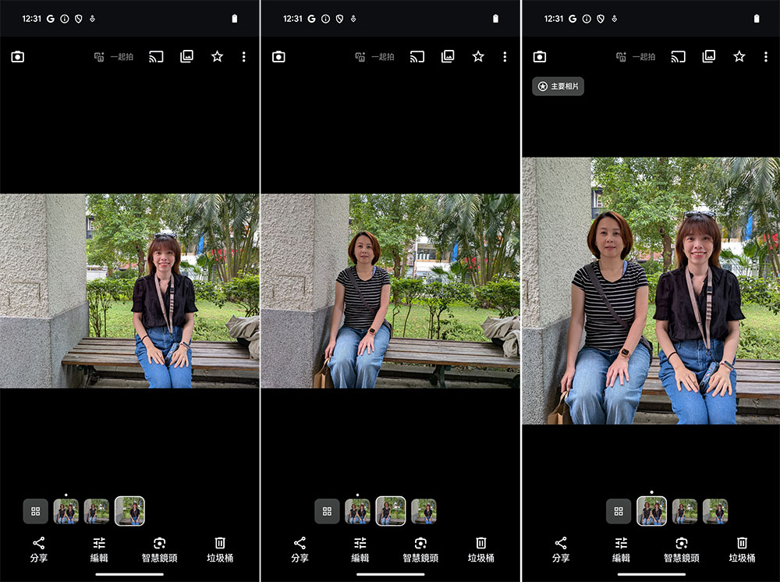The image size is (780, 582).
Task: Open the three-dot overflow menu in right screen
Action: click(766, 57)
